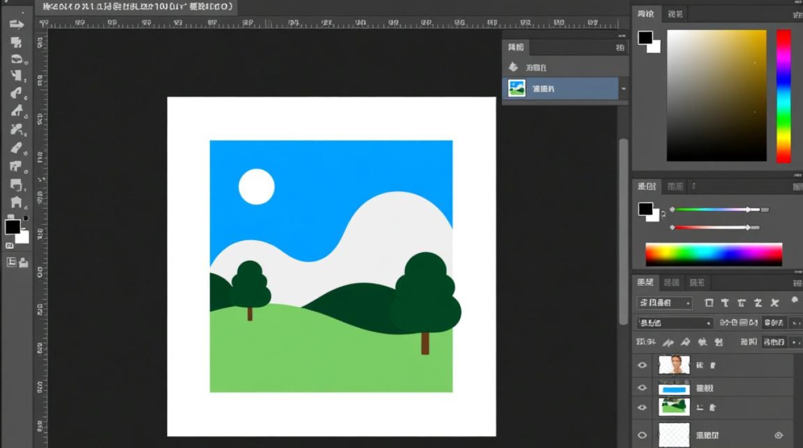The width and height of the screenshot is (803, 448).
Task: Click the transparent bottom layer thumbnail
Action: (674, 435)
